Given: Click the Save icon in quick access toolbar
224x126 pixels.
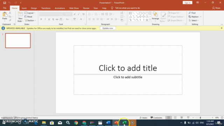Looking at the screenshot, I should coord(5,3).
